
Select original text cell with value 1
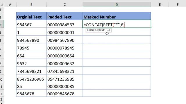pos(31,31)
